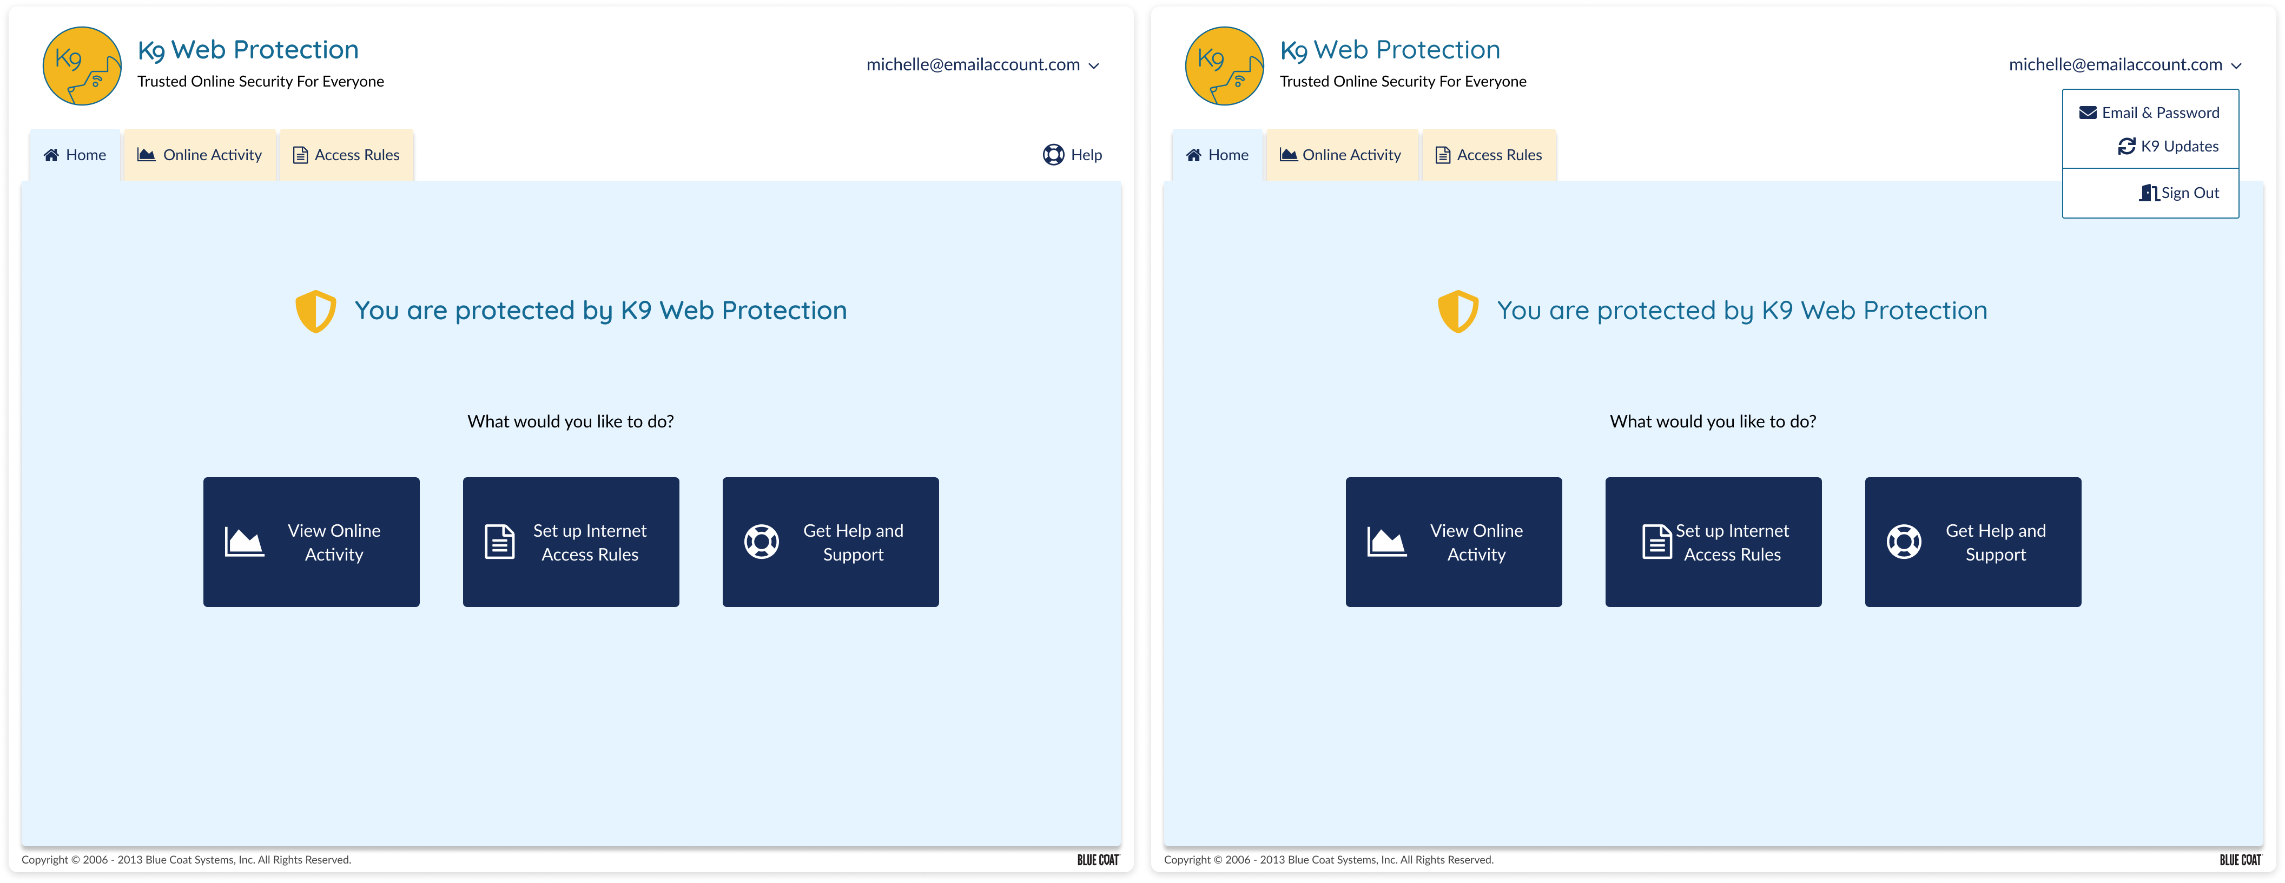Click area-chart icon on left View Online Activity tile
The image size is (2285, 883).
(x=244, y=542)
